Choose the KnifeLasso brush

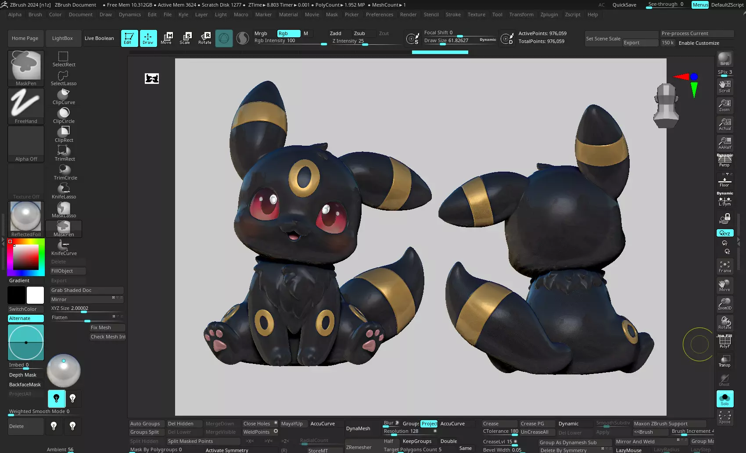pyautogui.click(x=64, y=191)
